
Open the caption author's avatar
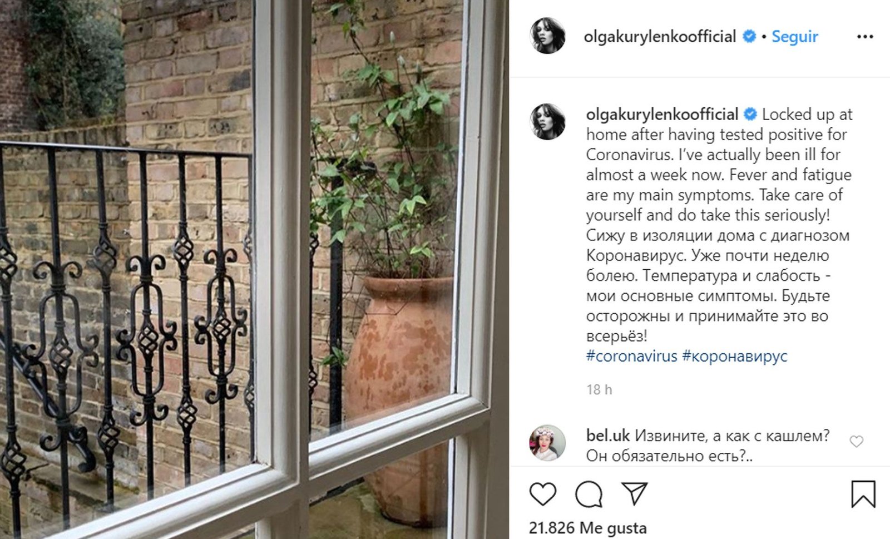[547, 121]
